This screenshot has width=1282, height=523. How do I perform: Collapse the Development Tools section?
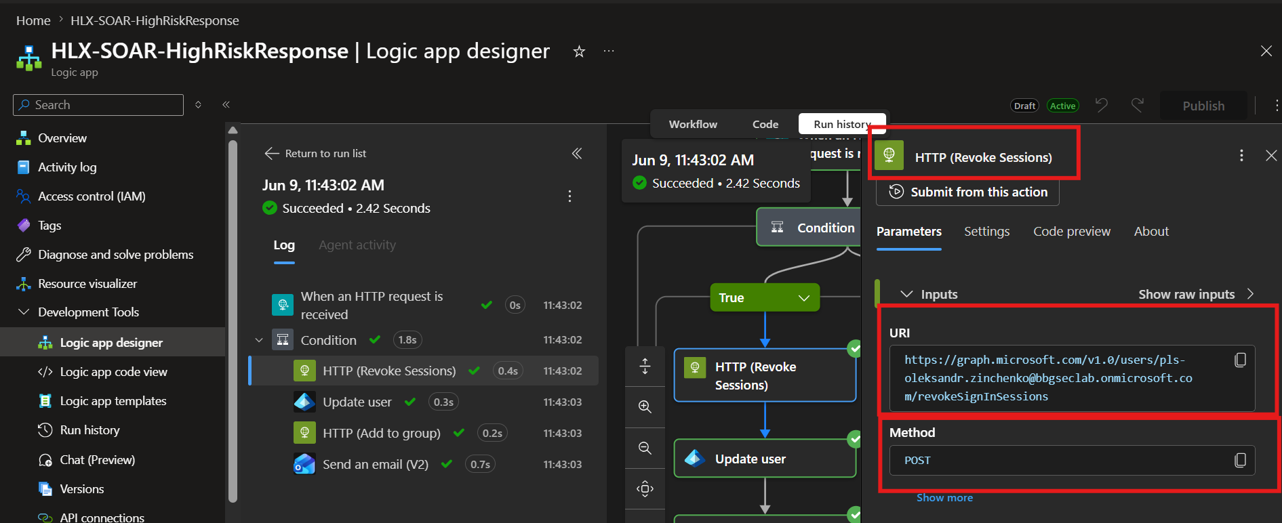[24, 312]
